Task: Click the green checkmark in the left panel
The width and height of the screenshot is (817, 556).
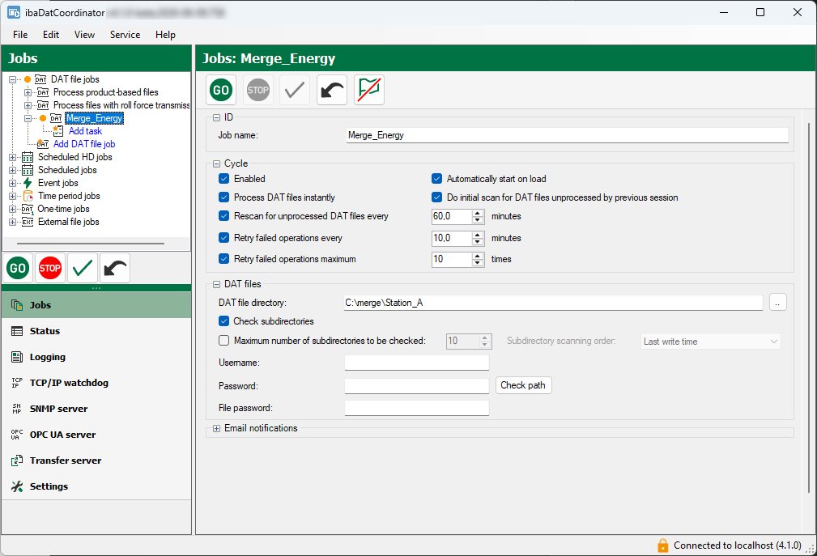Action: (x=83, y=268)
